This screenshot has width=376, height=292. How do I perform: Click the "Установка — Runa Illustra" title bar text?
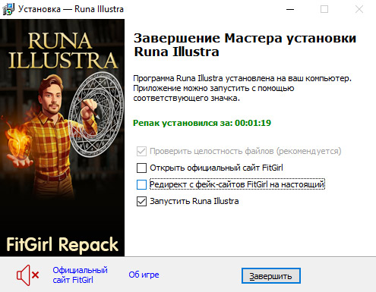[71, 9]
